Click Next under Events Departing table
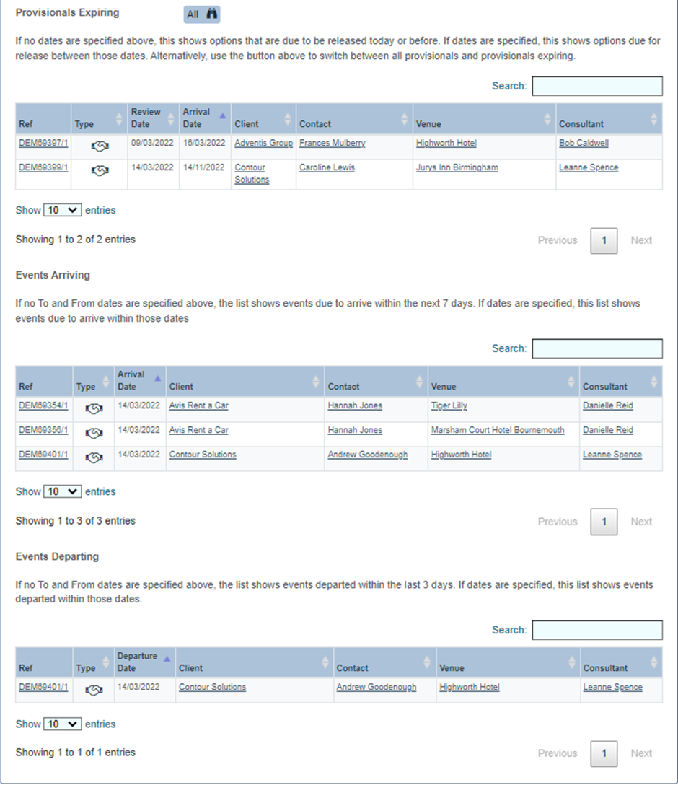This screenshot has height=785, width=678. click(x=641, y=753)
